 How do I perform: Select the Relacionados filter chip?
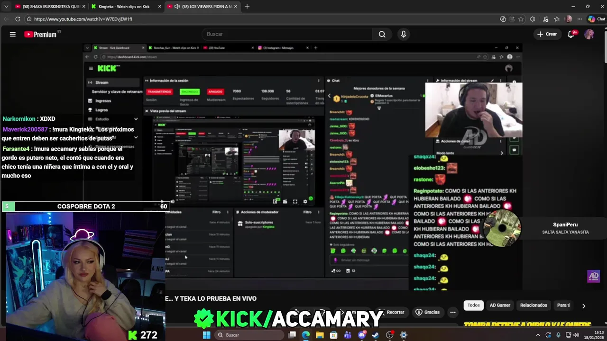(x=533, y=305)
